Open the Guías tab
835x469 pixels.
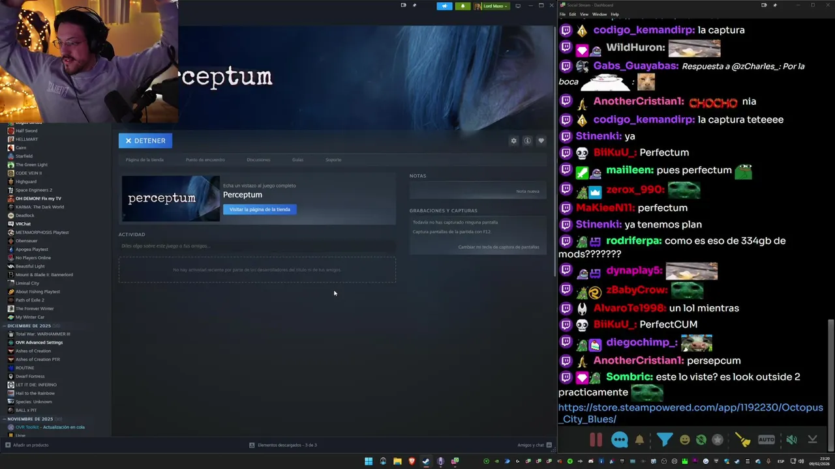(x=297, y=160)
